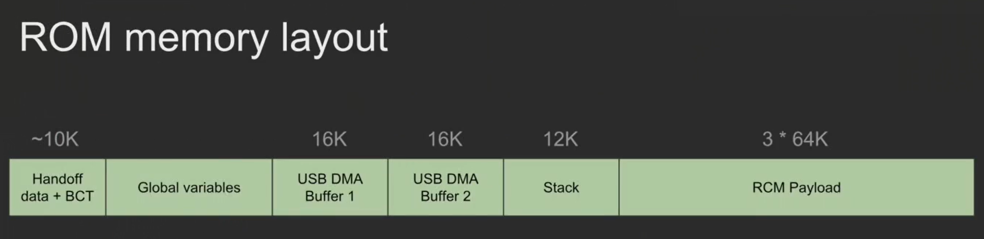Screen dimensions: 984x239
Task: Click the word "layout" in the title
Action: coord(334,39)
